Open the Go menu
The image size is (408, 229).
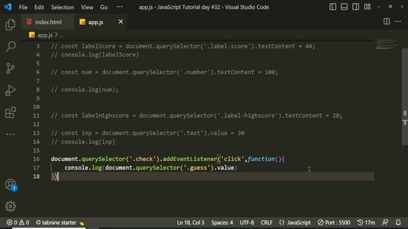tap(104, 7)
